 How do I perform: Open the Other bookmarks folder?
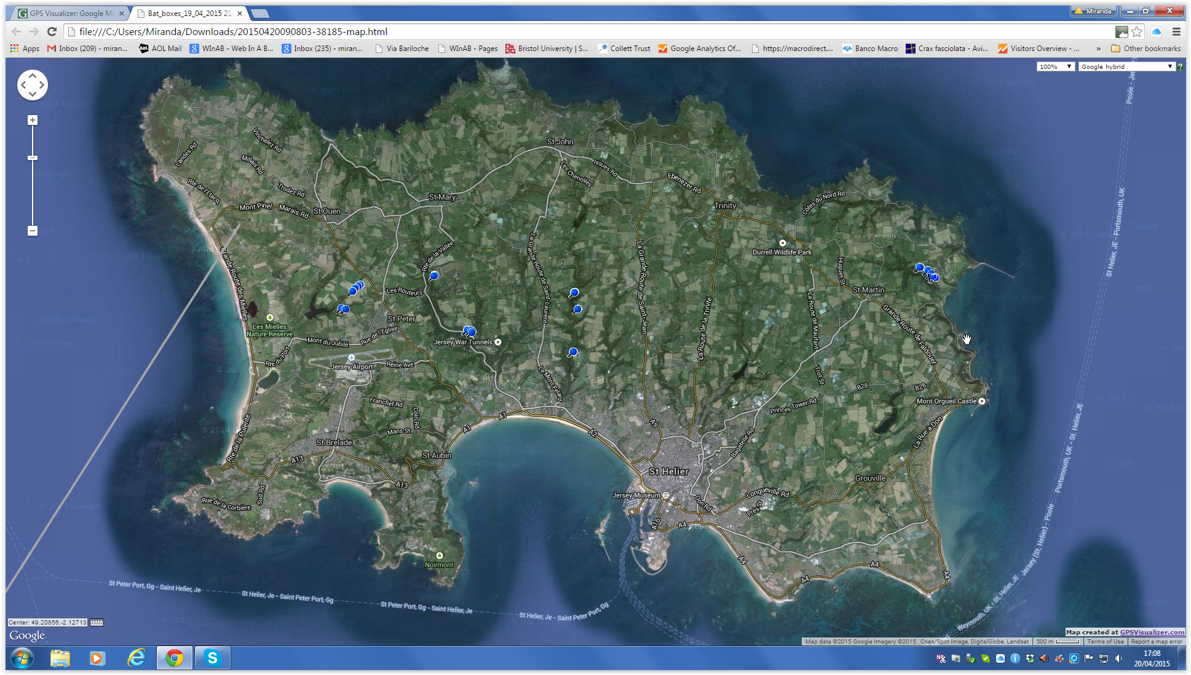(x=1145, y=49)
